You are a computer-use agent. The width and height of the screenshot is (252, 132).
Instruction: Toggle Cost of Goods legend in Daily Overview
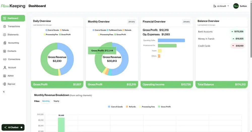52,30
